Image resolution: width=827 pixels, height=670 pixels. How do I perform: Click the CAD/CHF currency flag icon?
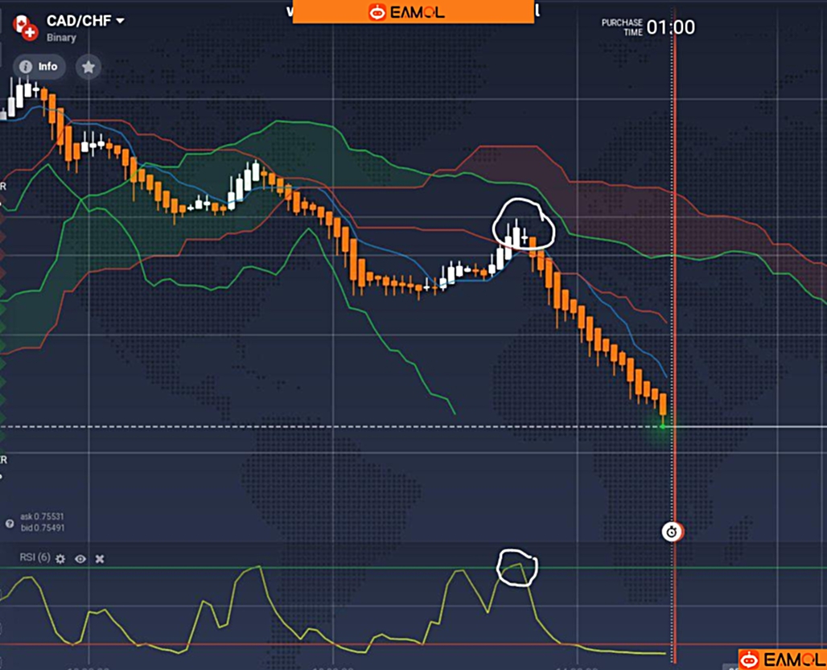26,27
